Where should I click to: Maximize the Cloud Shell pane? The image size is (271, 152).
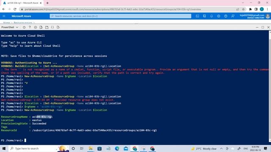pyautogui.click(x=263, y=27)
